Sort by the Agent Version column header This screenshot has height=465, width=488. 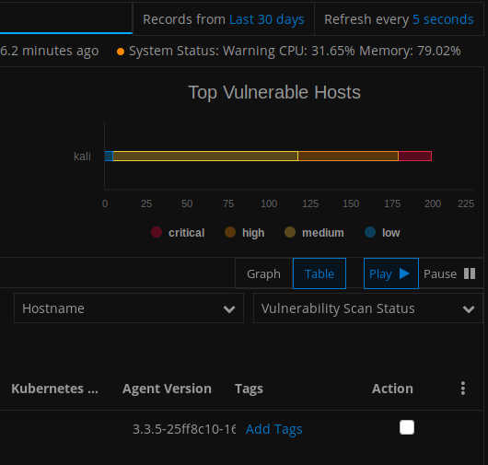point(167,389)
